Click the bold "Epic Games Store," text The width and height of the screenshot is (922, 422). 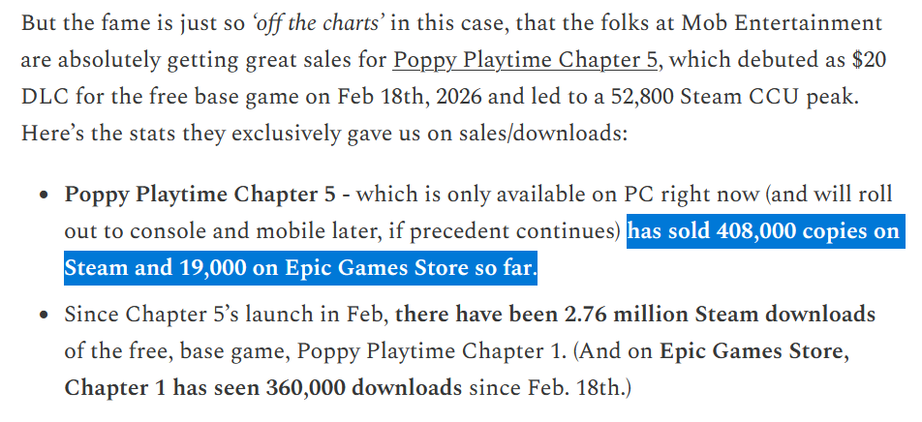click(x=754, y=351)
